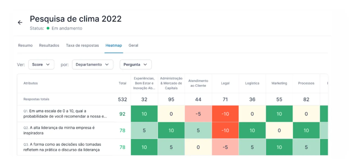
Task: Open question Q2 about alta liderança
Action: click(59, 130)
